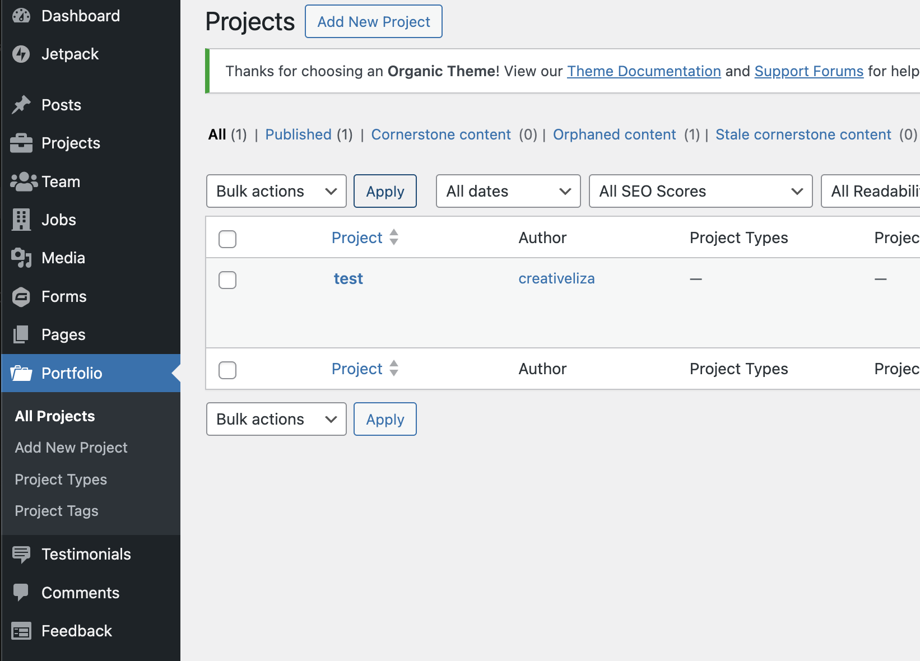
Task: Click the Project column link in table footer
Action: tap(357, 369)
